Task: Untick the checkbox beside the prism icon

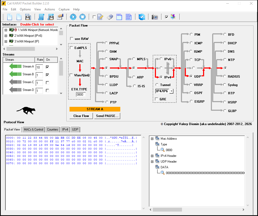Action: (167, 17)
